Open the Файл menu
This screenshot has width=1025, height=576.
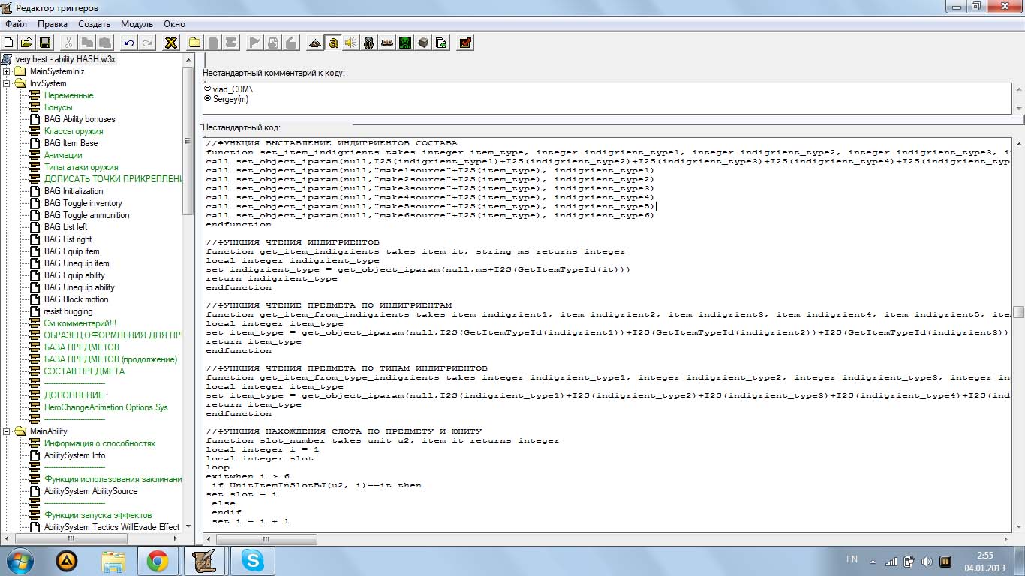pos(16,24)
